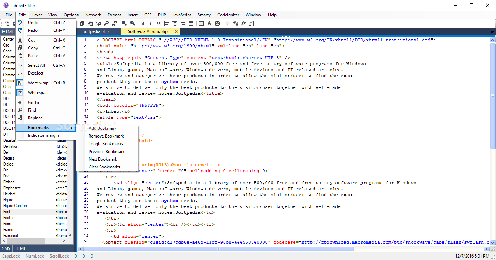Click the toolbar icon between Paste and Find
496x260 pixels.
click(98, 23)
